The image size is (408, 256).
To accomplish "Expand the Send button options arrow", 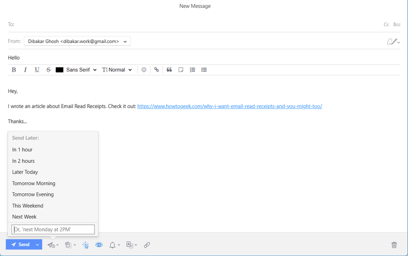I will point(38,244).
